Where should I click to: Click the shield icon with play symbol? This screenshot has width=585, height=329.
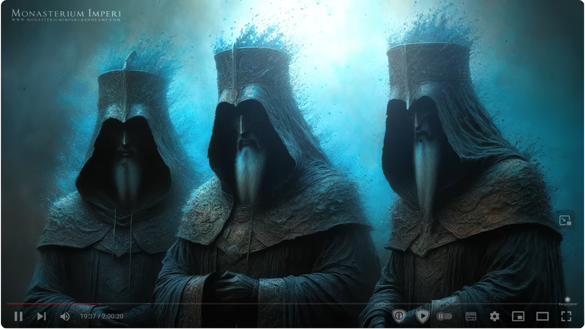pyautogui.click(x=423, y=316)
